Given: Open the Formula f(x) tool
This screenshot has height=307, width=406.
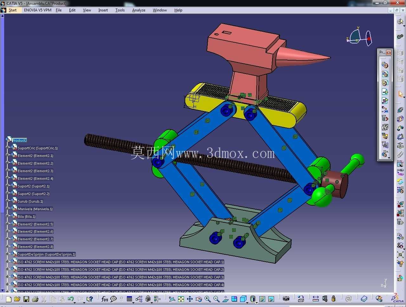Looking at the screenshot, I should click(105, 299).
